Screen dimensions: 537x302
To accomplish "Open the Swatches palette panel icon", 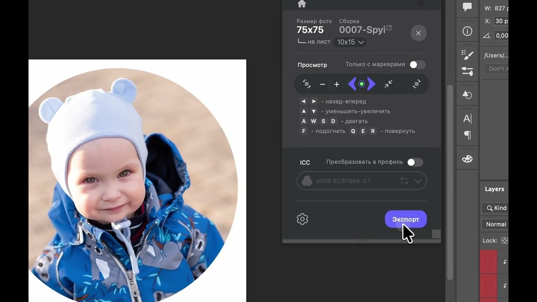I will [x=467, y=159].
